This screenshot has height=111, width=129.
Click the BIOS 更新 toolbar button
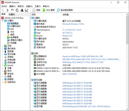click(49, 10)
